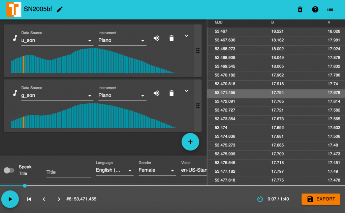The height and width of the screenshot is (213, 345).
Task: Click the V column header
Action: click(329, 23)
